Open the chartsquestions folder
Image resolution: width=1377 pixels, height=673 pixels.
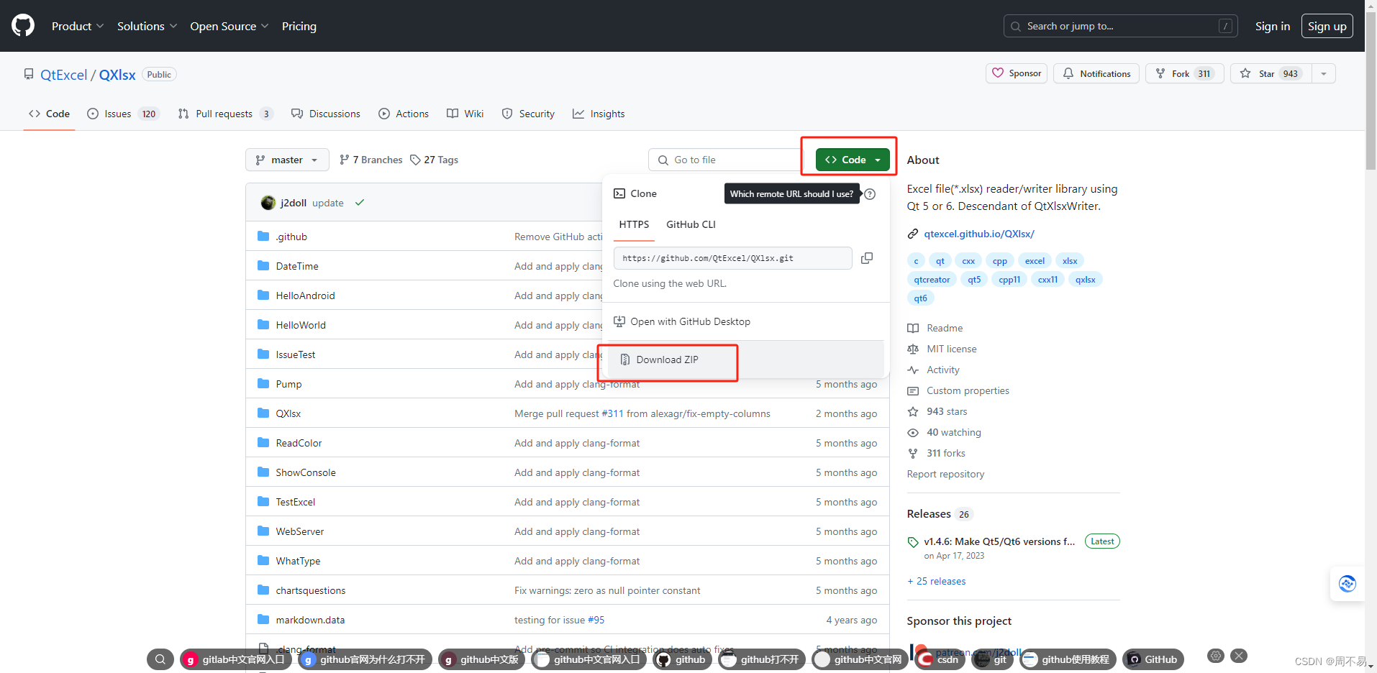point(311,590)
